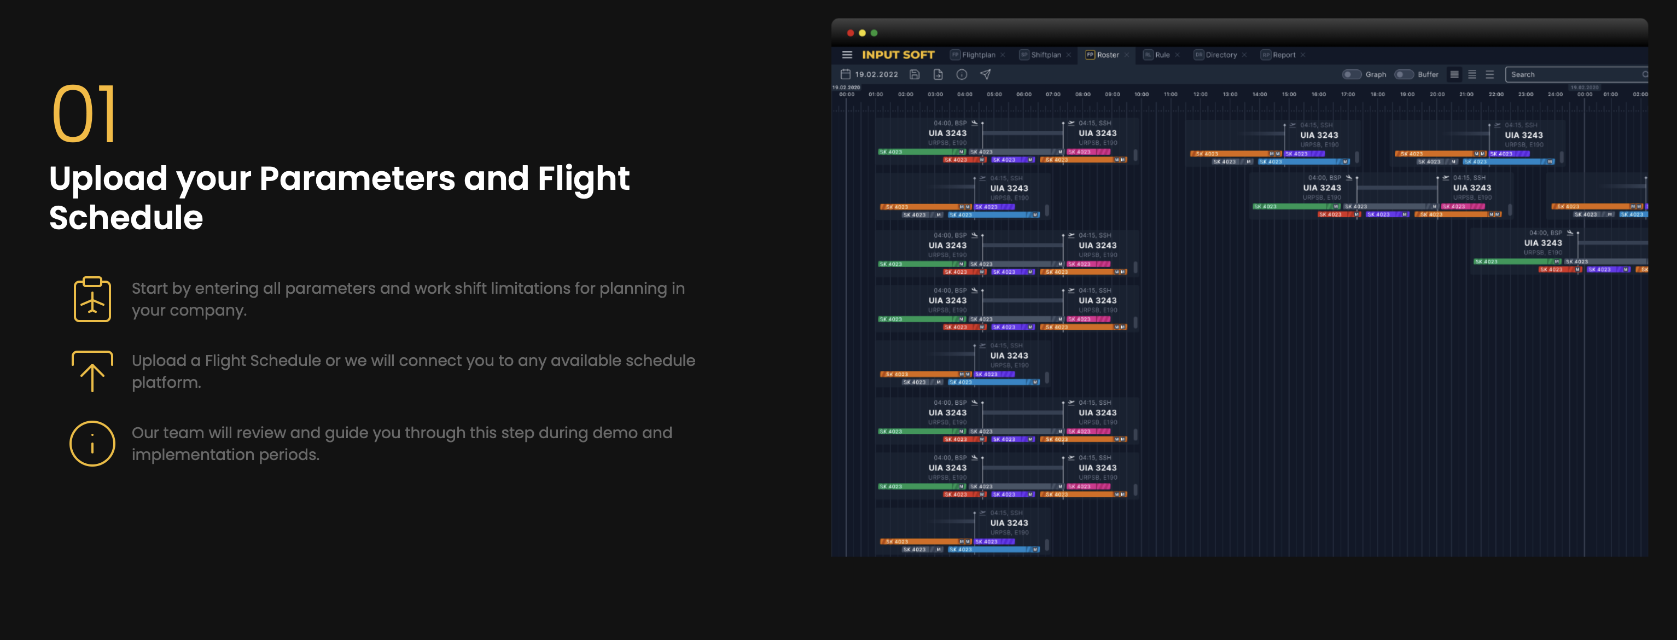
Task: Click the calendar icon beside the date
Action: tap(846, 73)
